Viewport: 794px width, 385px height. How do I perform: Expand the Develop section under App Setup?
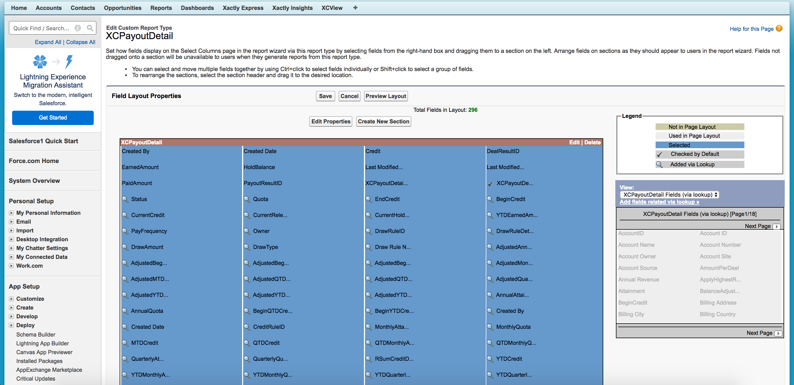pyautogui.click(x=11, y=316)
